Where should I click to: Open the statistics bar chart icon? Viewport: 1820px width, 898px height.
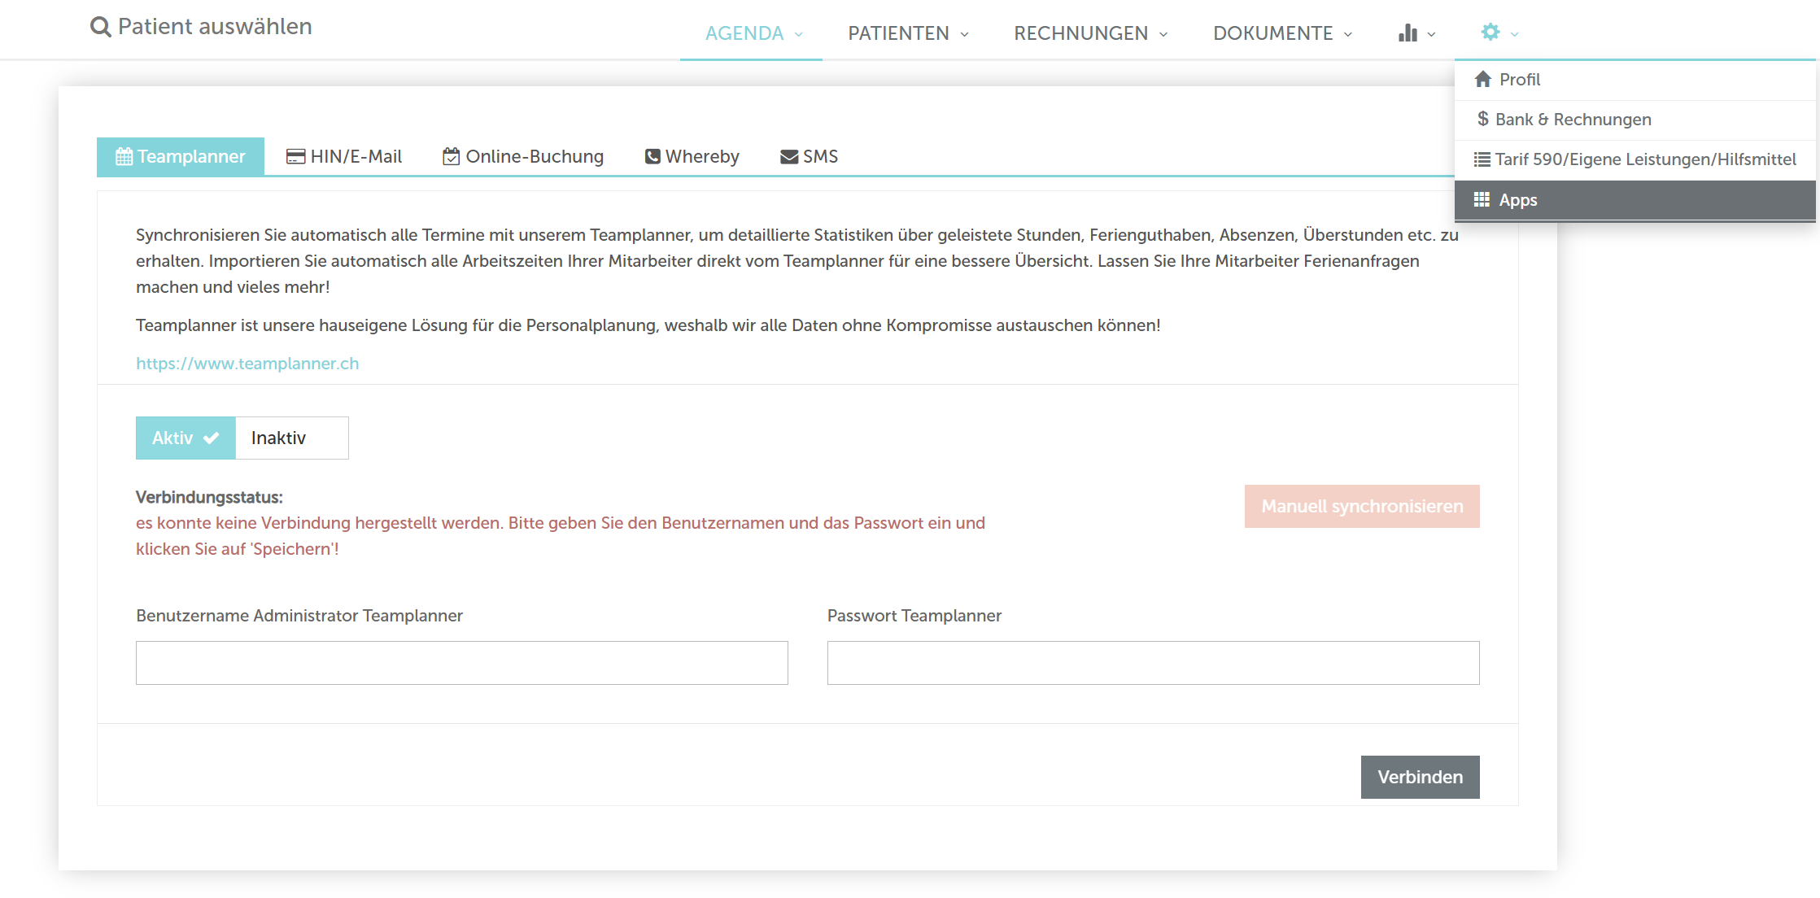(1408, 33)
